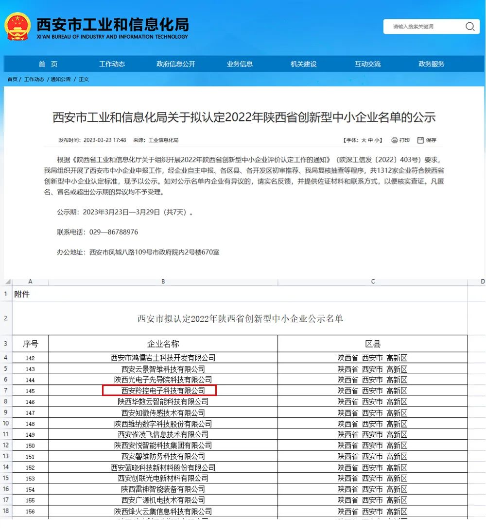The width and height of the screenshot is (486, 529).
Task: Go to 政府信息公开 in the nav bar
Action: [x=176, y=64]
